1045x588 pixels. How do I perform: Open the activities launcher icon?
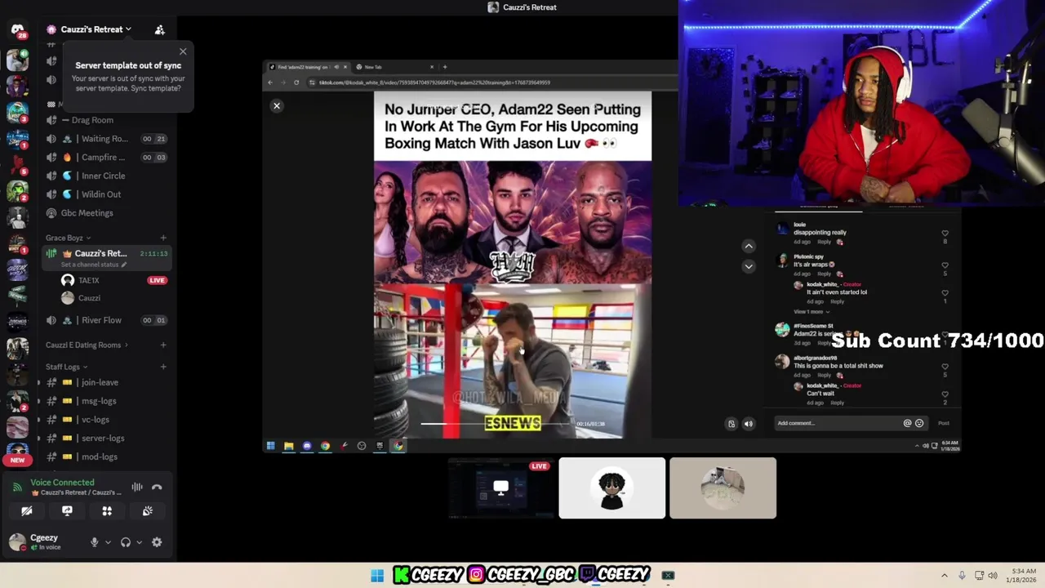[x=107, y=511]
